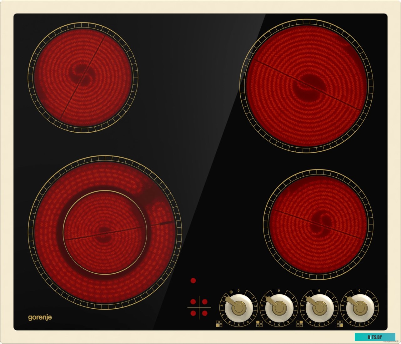Click zone icon beside the leftmost knob
Screen dimensions: 401x344
click(x=219, y=324)
